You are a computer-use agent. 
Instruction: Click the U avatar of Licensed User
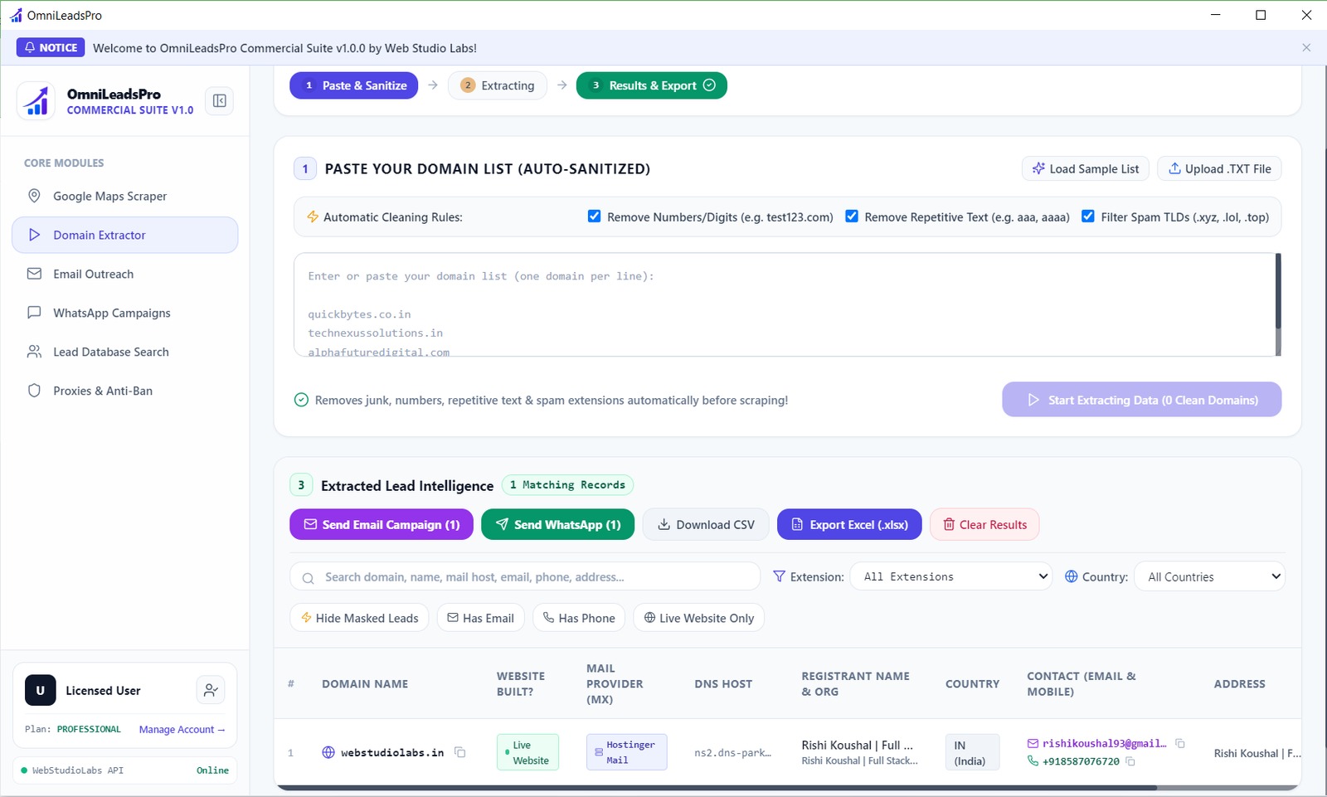[x=41, y=690]
